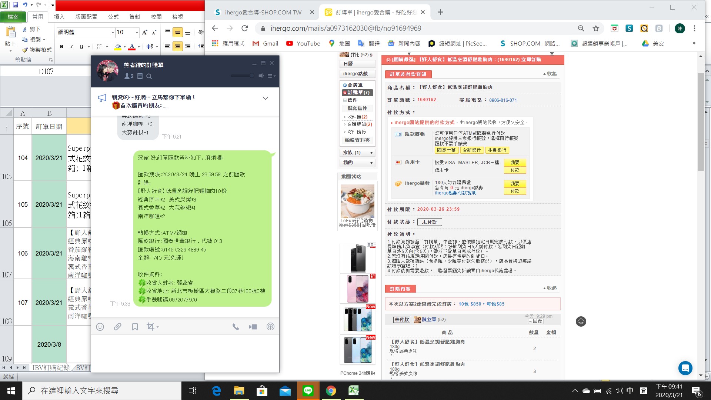Toggle center horizontal alignment in Excel

tap(178, 46)
